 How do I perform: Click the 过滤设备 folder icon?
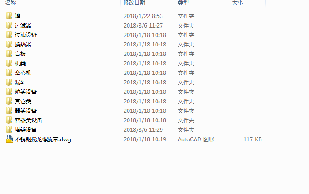[x=9, y=35]
